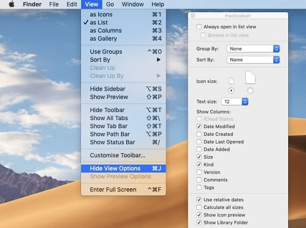Select Show Path Bar
The width and height of the screenshot is (306, 228).
coord(123,134)
